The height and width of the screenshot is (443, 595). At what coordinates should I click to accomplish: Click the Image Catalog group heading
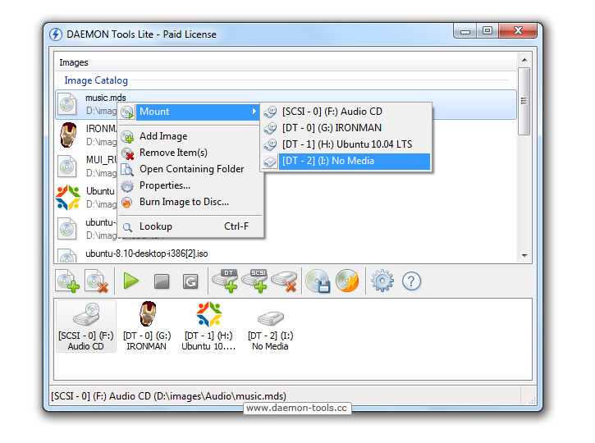click(x=96, y=80)
